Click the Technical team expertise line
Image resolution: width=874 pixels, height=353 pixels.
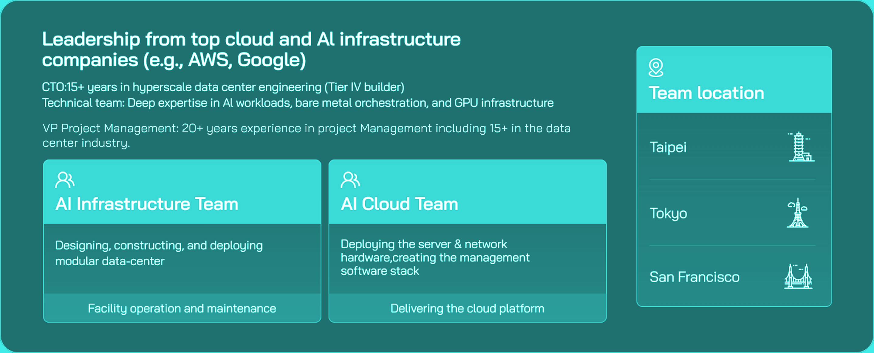point(298,103)
